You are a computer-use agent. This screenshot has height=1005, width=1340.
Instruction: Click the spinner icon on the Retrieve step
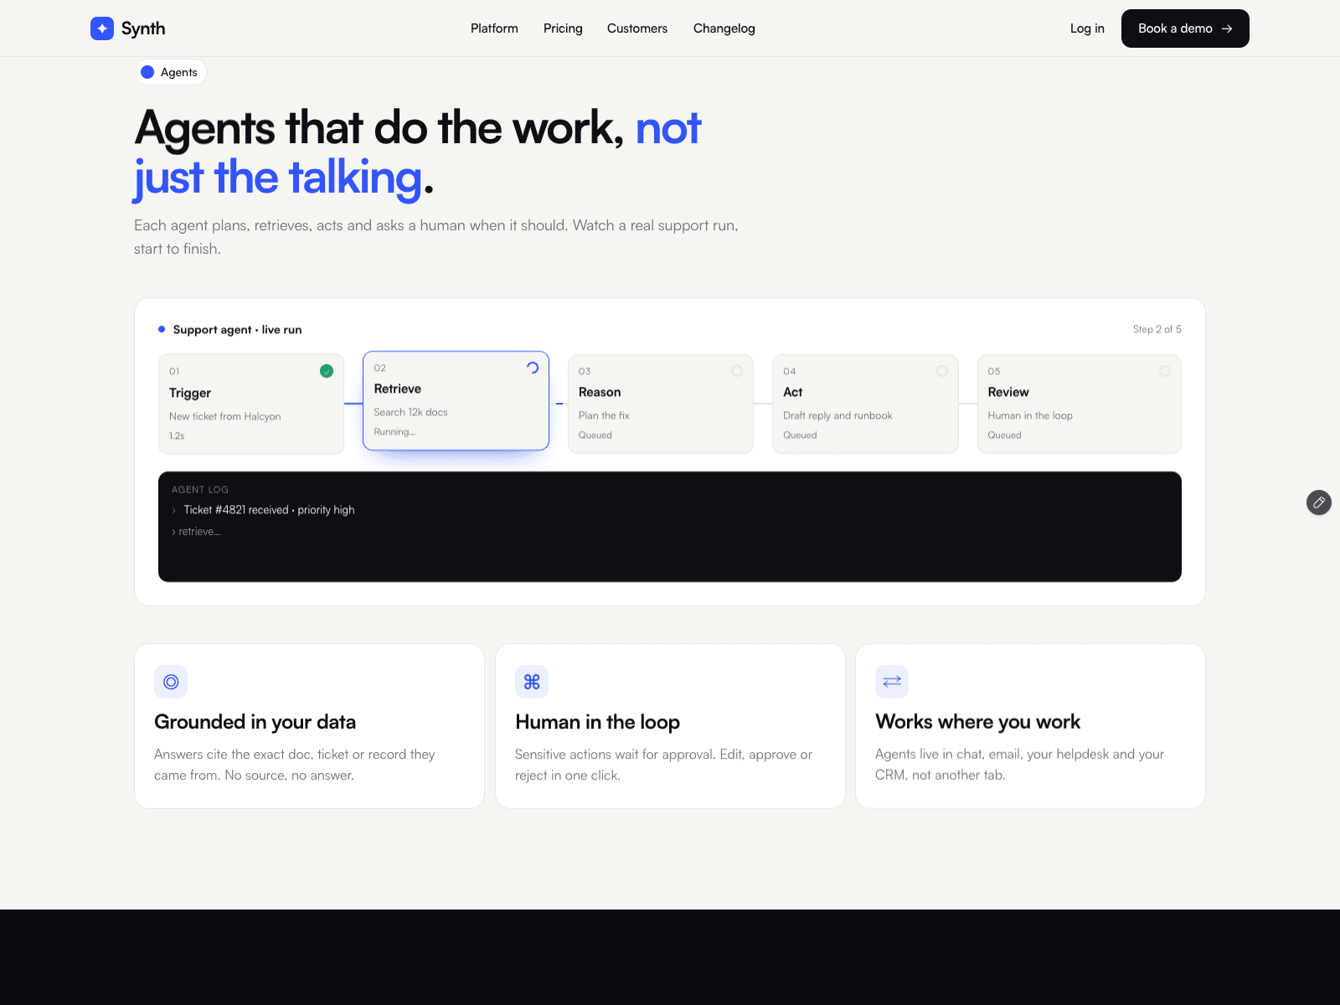click(x=533, y=368)
